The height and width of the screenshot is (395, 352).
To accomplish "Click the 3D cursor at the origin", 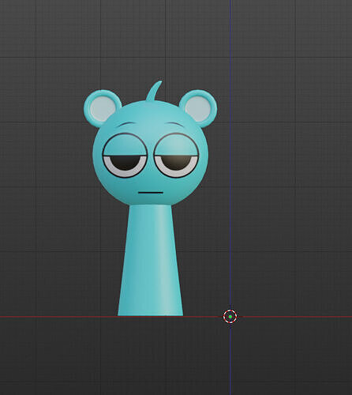I will pos(230,316).
